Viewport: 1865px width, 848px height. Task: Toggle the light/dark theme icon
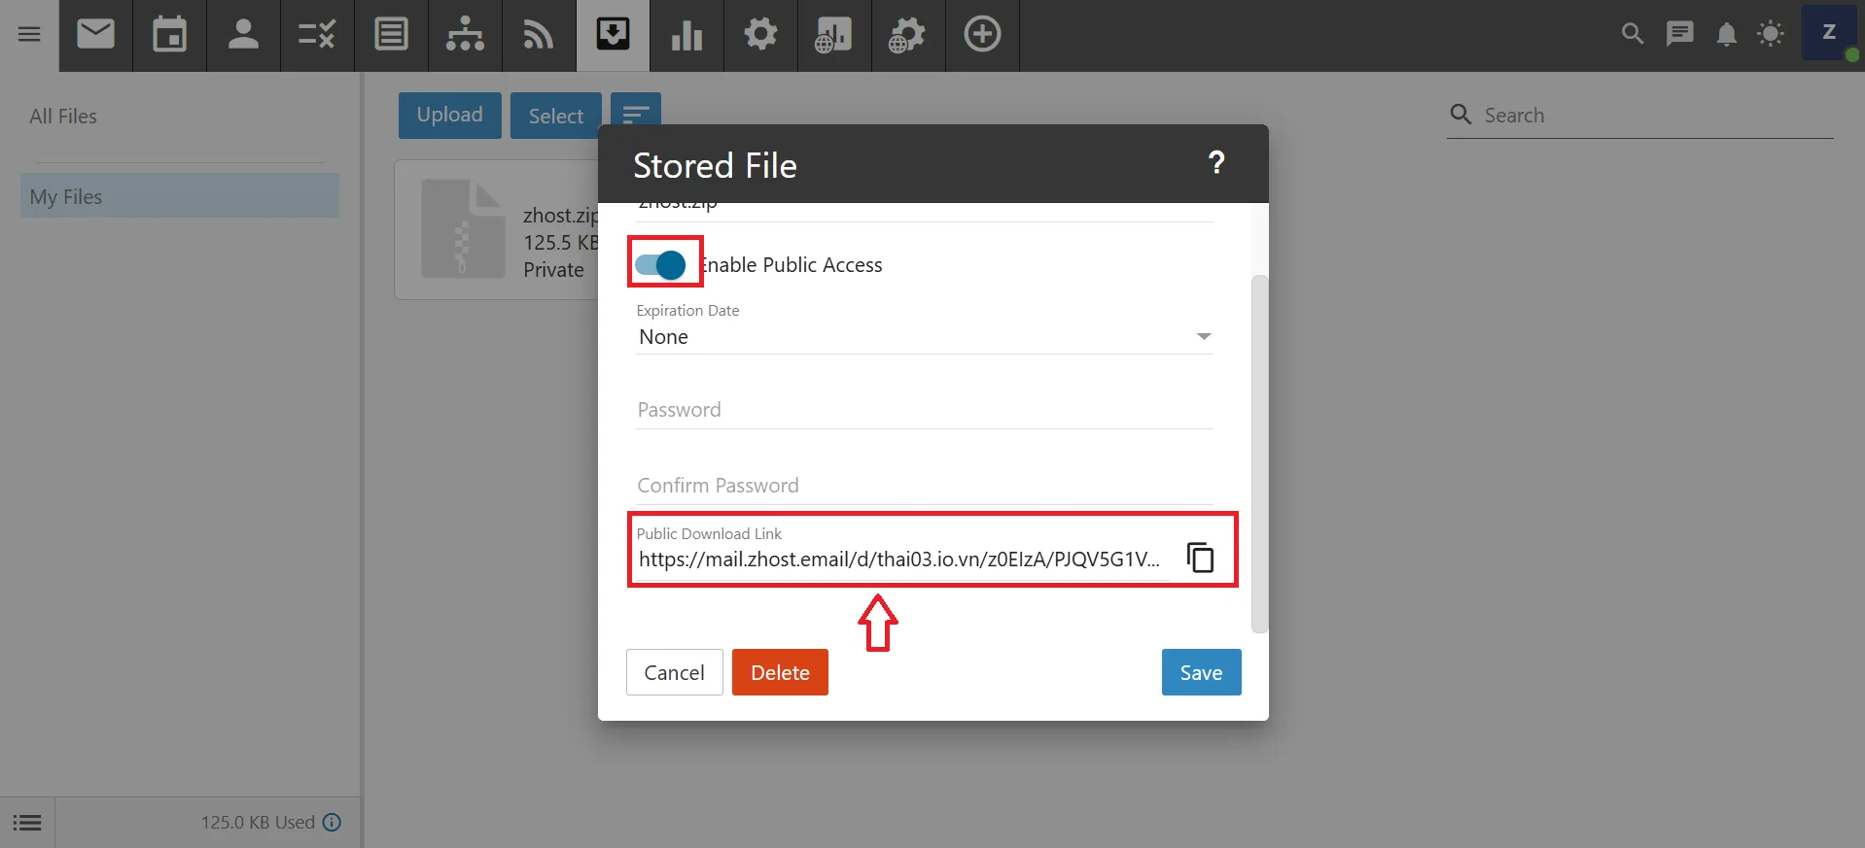coord(1771,35)
